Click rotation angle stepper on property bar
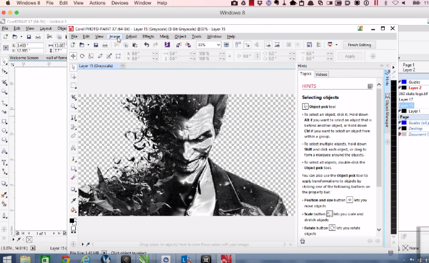Screen dimensions: 429x263 click(x=257, y=56)
